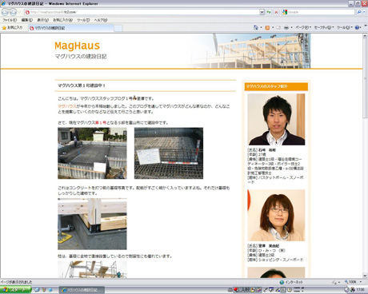Click the post title マグハウス第１号建設中！
The image size is (368, 294).
82,85
